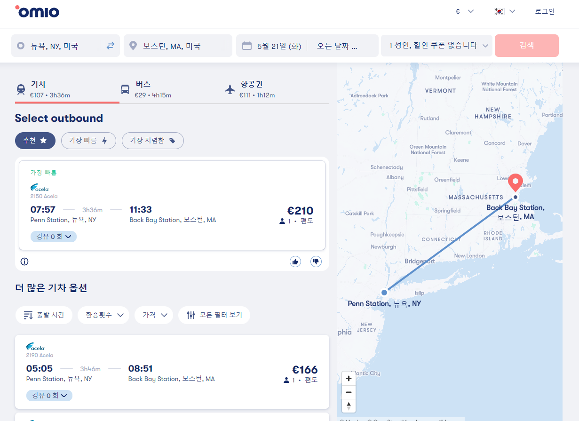Click the return date field 오는 날짜
The height and width of the screenshot is (421, 579).
337,46
